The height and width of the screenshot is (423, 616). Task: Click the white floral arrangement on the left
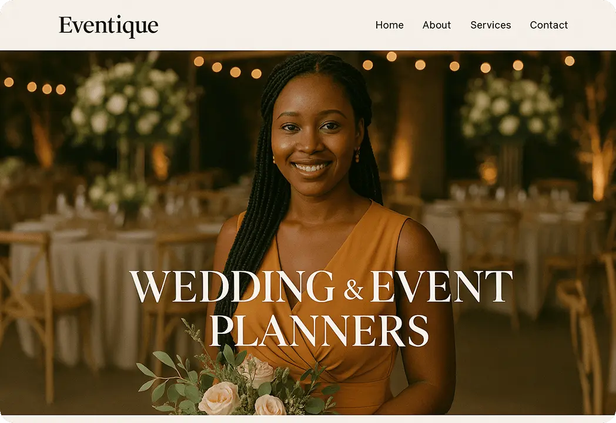coord(130,102)
